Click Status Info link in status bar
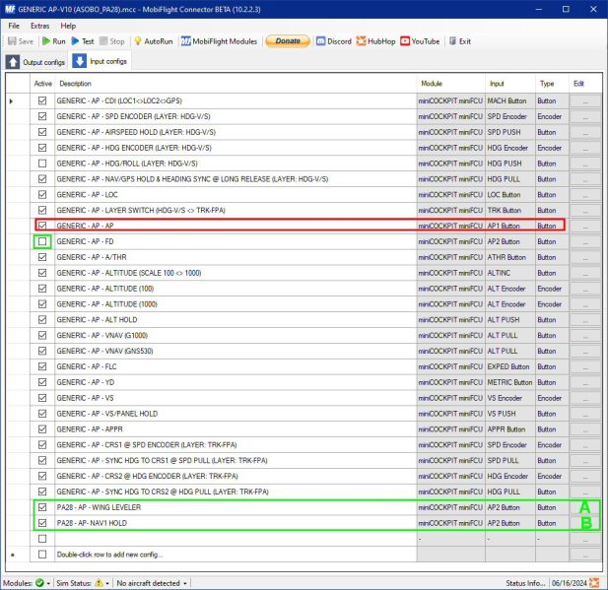The width and height of the screenshot is (608, 590). pyautogui.click(x=525, y=583)
